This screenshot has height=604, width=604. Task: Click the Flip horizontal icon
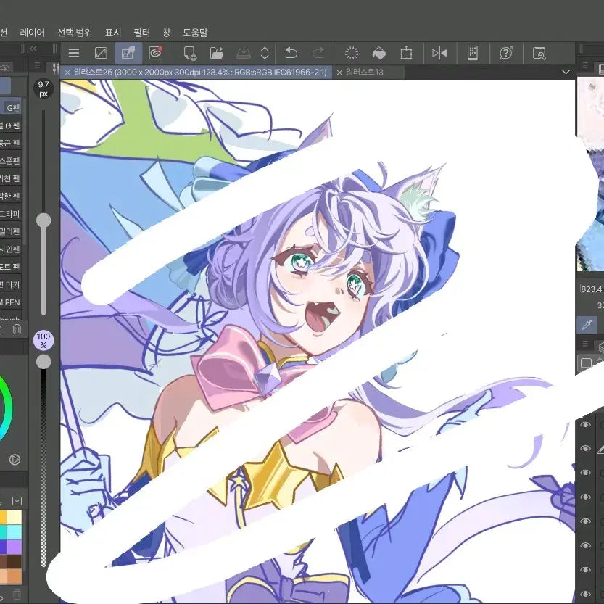pyautogui.click(x=439, y=53)
